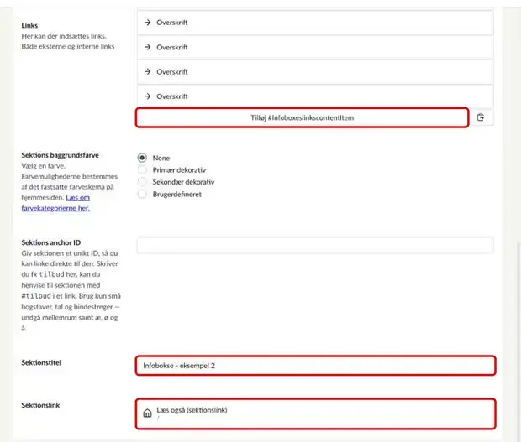Open the Læs også (sektionslink) entry
The width and height of the screenshot is (521, 442).
pyautogui.click(x=315, y=413)
